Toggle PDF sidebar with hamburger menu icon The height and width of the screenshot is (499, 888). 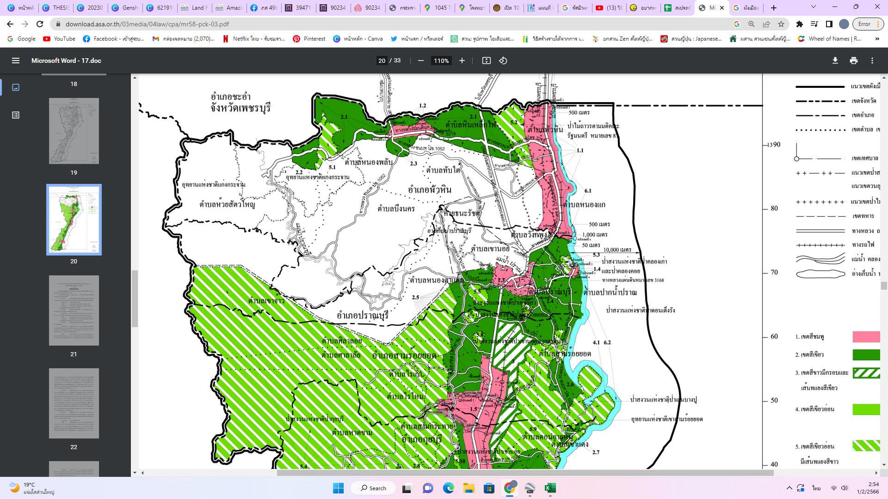coord(15,61)
